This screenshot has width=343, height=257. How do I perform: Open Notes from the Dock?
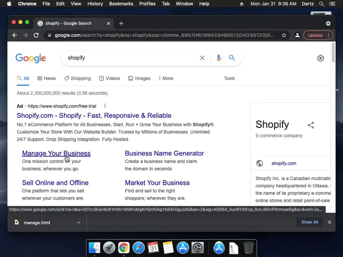168,248
